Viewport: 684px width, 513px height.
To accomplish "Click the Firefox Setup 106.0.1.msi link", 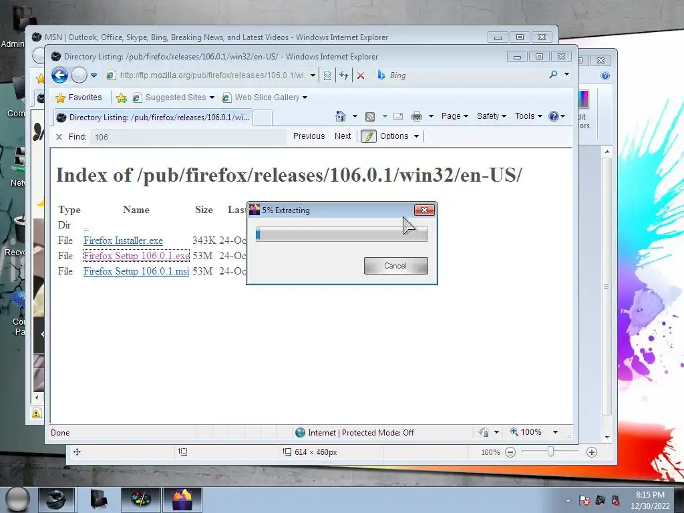I will point(136,271).
